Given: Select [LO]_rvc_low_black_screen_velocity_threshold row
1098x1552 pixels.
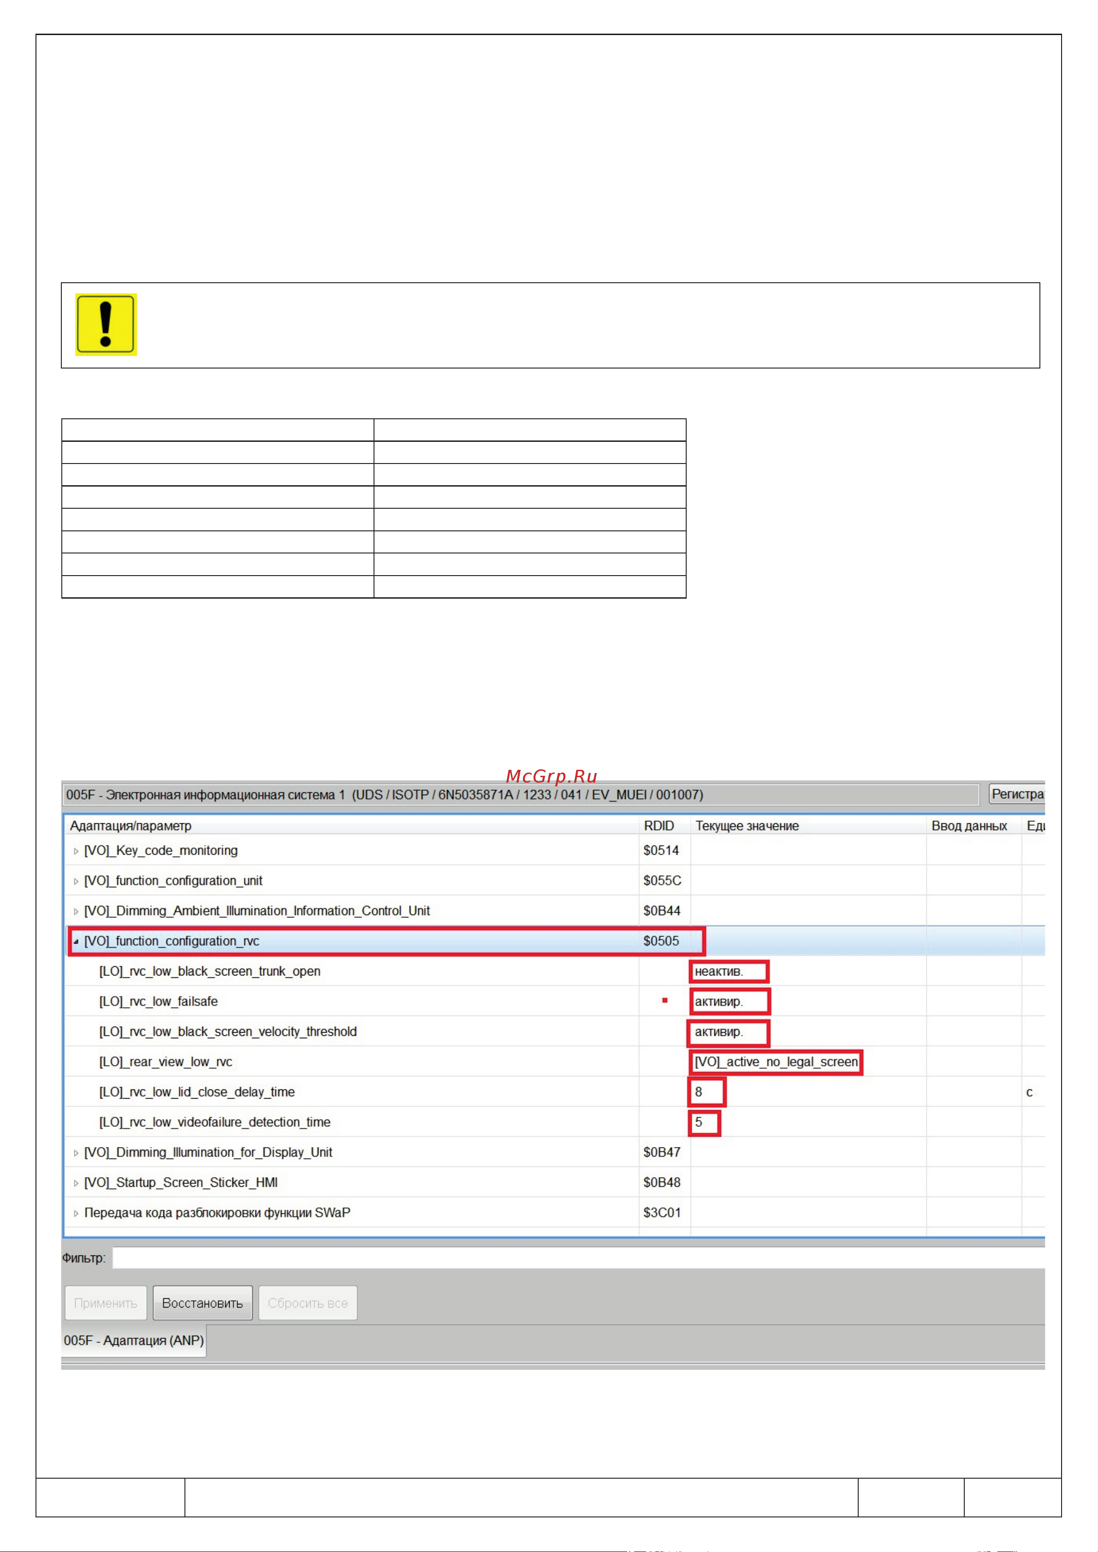Looking at the screenshot, I should [x=555, y=1031].
